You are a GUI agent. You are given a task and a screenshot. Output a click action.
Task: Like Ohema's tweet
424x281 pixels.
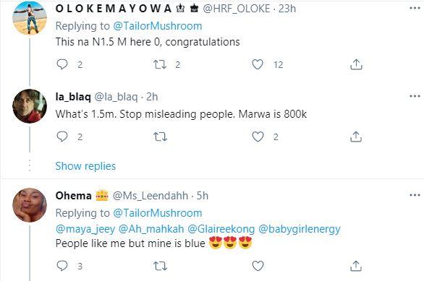[258, 266]
